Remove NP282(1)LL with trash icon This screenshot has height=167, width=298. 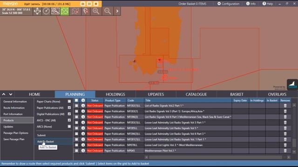coord(285,106)
